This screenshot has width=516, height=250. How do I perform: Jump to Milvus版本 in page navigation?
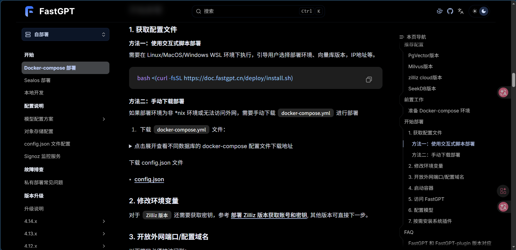420,67
